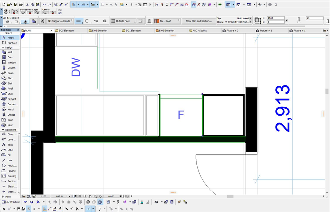Select the Door tool in the toolbox

[10, 57]
